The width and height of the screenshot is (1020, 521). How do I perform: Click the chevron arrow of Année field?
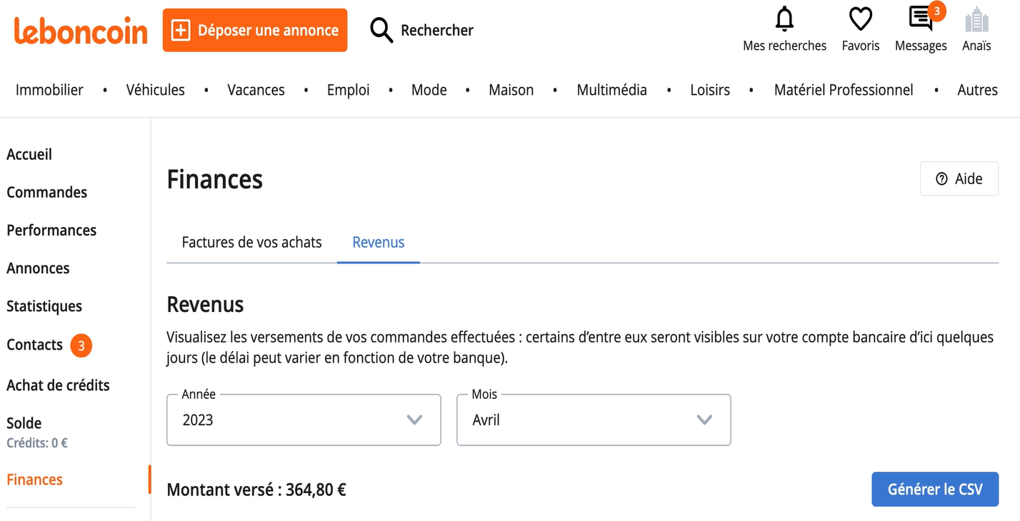coord(414,420)
